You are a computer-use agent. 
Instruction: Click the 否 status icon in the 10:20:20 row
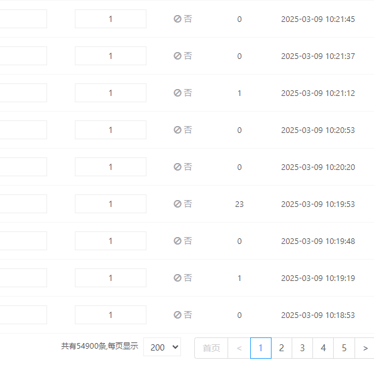pyautogui.click(x=183, y=167)
